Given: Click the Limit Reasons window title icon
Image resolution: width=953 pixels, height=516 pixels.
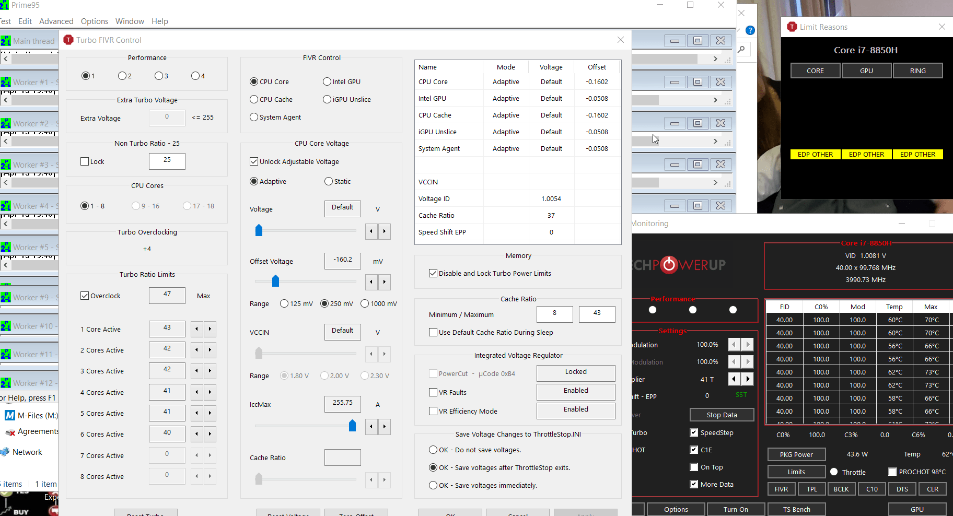Looking at the screenshot, I should click(x=792, y=27).
